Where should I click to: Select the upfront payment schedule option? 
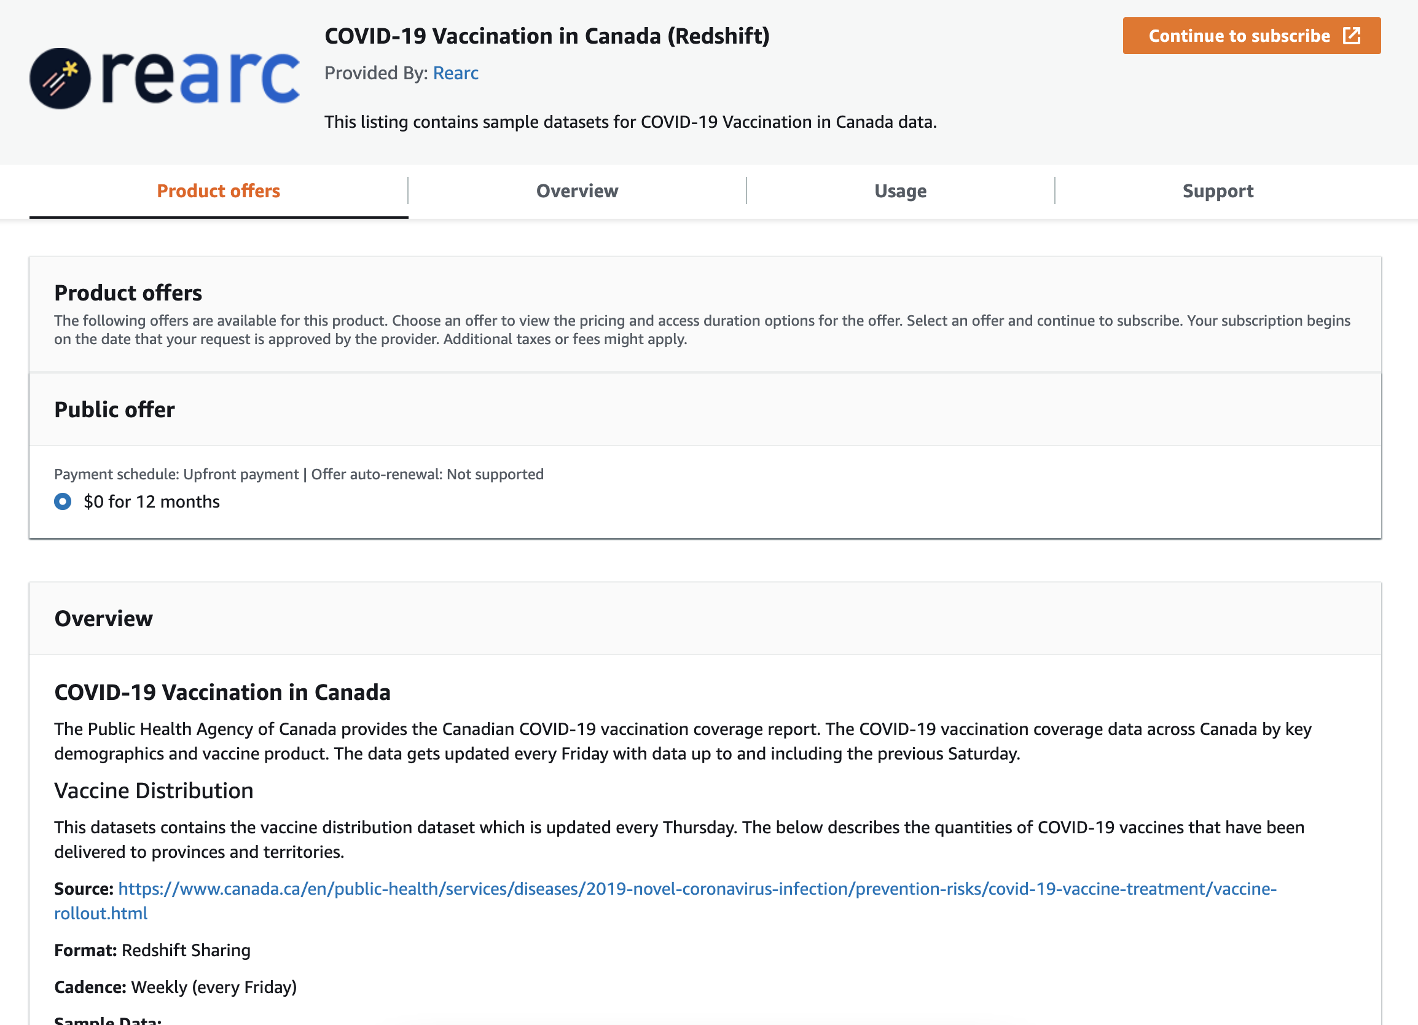(63, 501)
